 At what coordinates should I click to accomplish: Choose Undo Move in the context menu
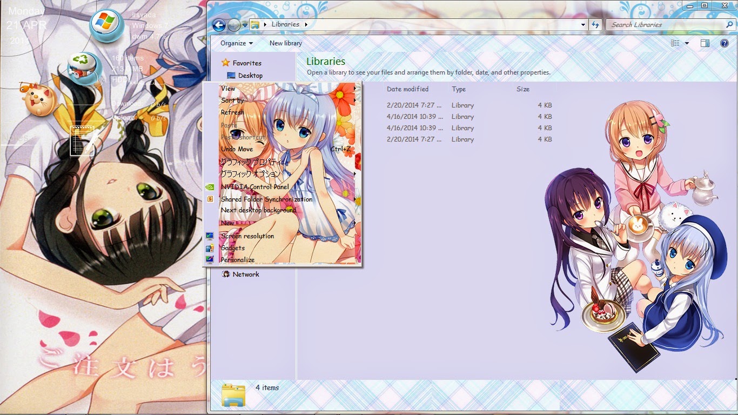282,149
